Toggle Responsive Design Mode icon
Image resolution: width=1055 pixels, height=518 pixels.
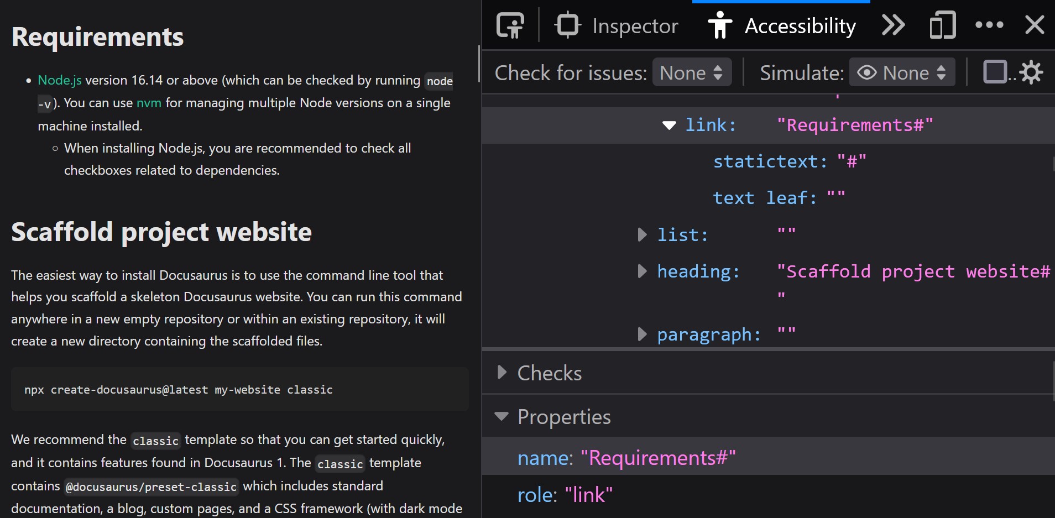tap(942, 25)
